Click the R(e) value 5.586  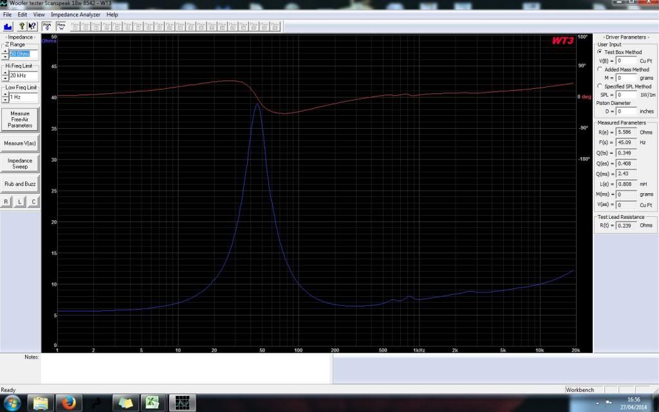pyautogui.click(x=627, y=132)
